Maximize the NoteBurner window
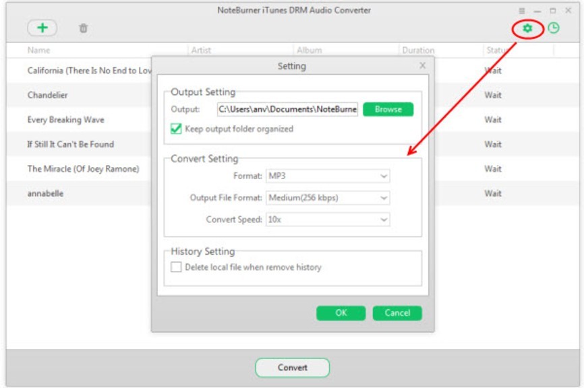This screenshot has height=388, width=584. (553, 11)
